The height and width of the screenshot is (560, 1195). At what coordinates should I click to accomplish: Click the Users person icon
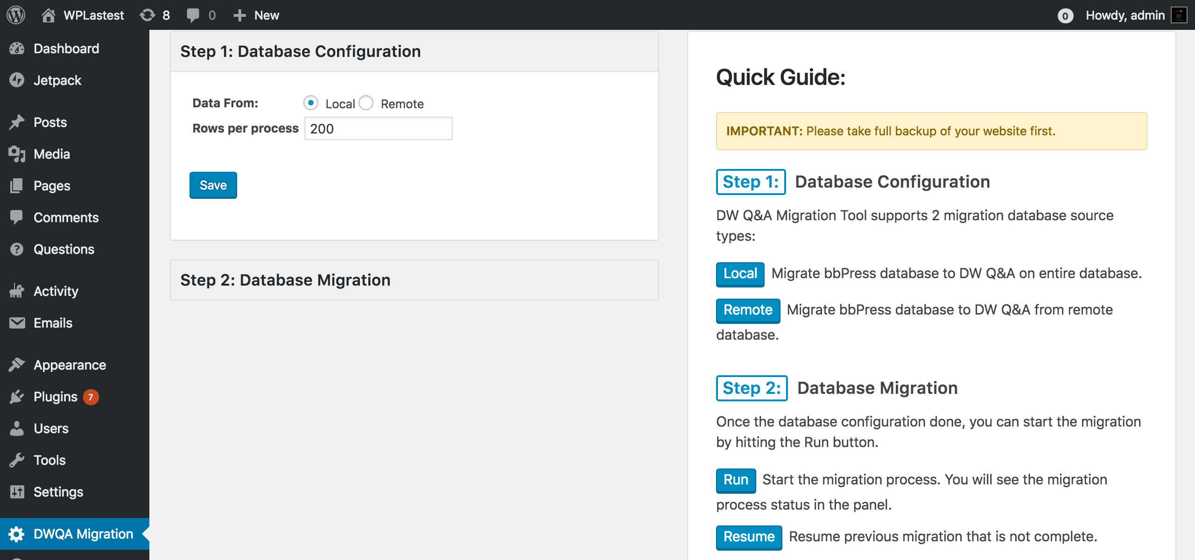[17, 428]
